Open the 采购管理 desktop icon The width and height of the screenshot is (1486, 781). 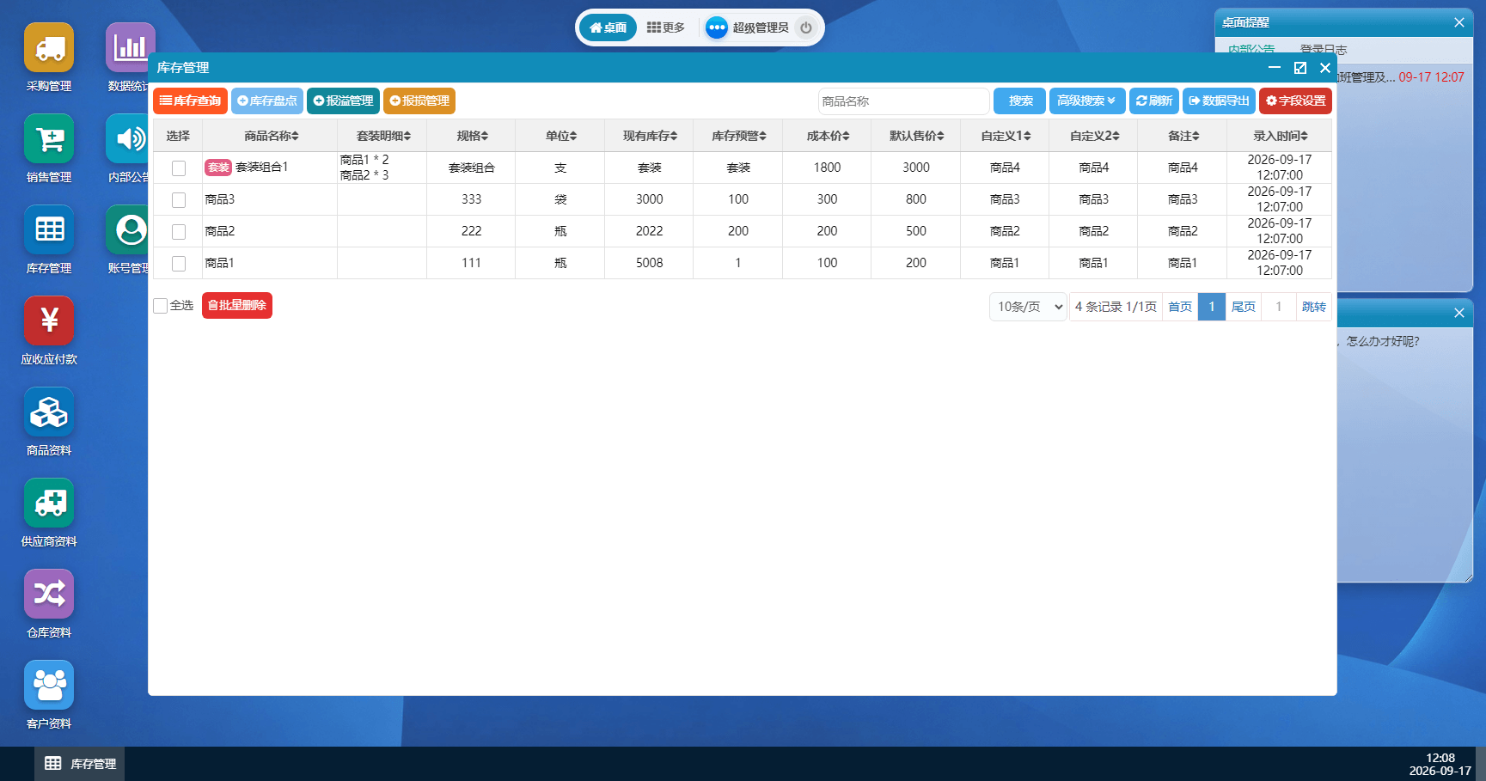pos(49,48)
